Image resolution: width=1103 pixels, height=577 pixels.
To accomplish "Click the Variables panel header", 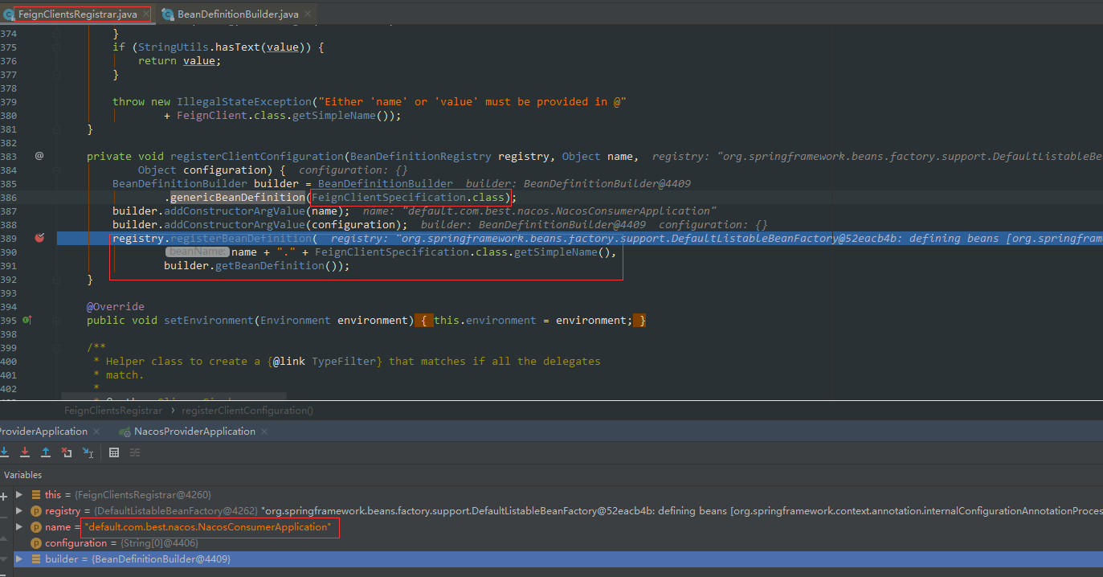I will 23,475.
